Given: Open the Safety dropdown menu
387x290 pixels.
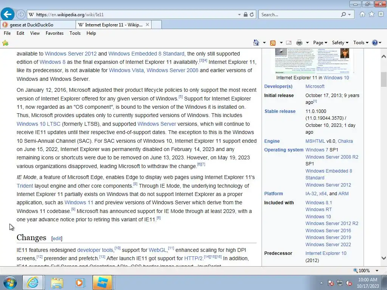Looking at the screenshot, I should 340,43.
